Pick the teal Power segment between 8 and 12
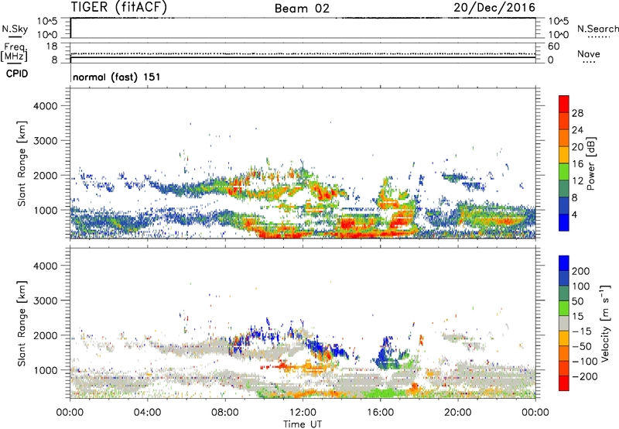Screen dimensions: 619x429 click(x=564, y=189)
